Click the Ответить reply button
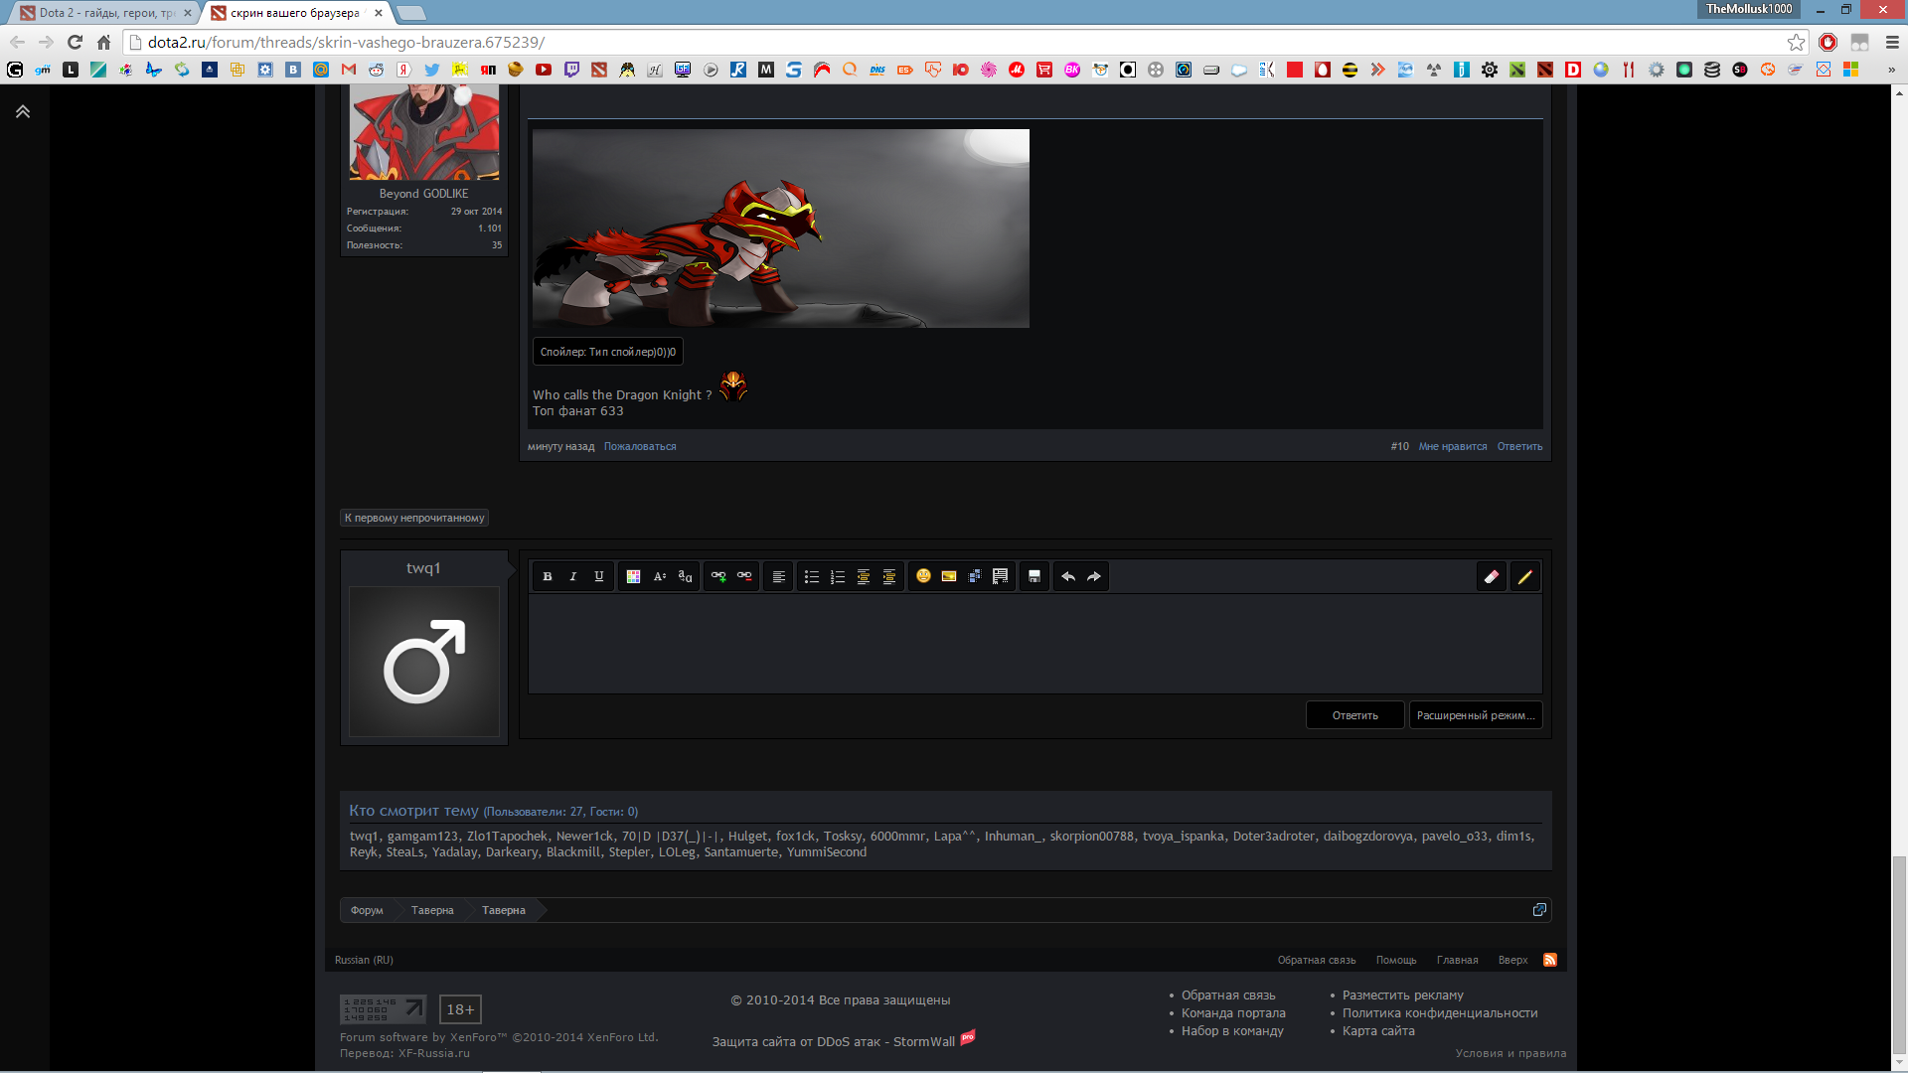1908x1073 pixels. (1354, 715)
